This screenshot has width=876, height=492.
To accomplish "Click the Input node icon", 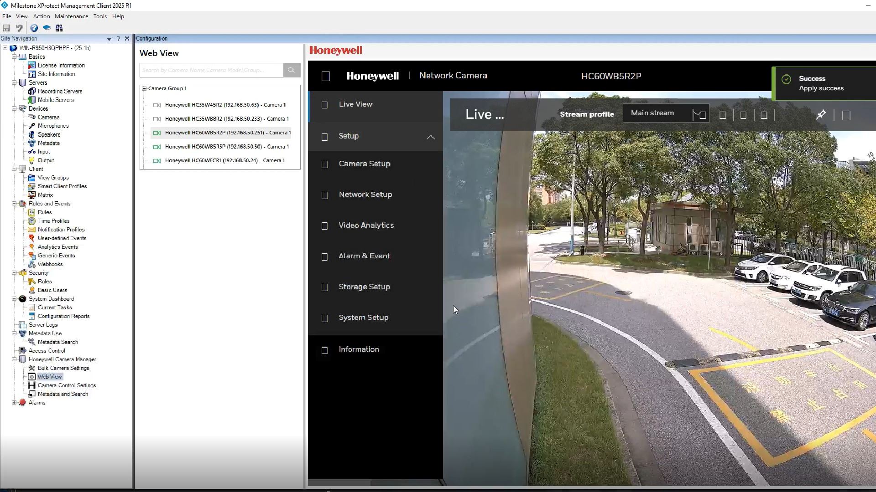I will [31, 152].
